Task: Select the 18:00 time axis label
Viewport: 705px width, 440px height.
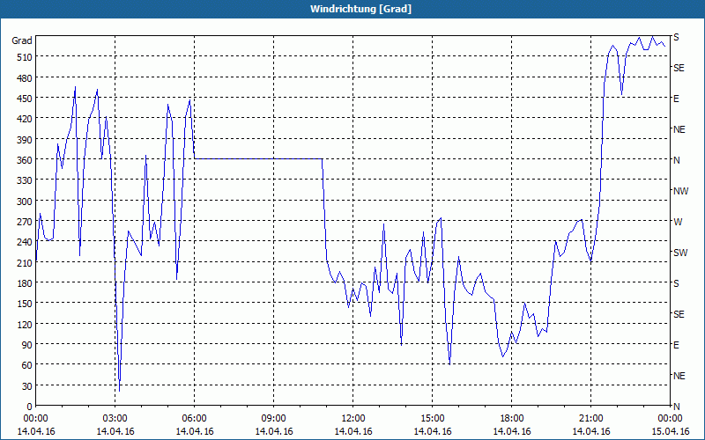Action: click(x=512, y=419)
